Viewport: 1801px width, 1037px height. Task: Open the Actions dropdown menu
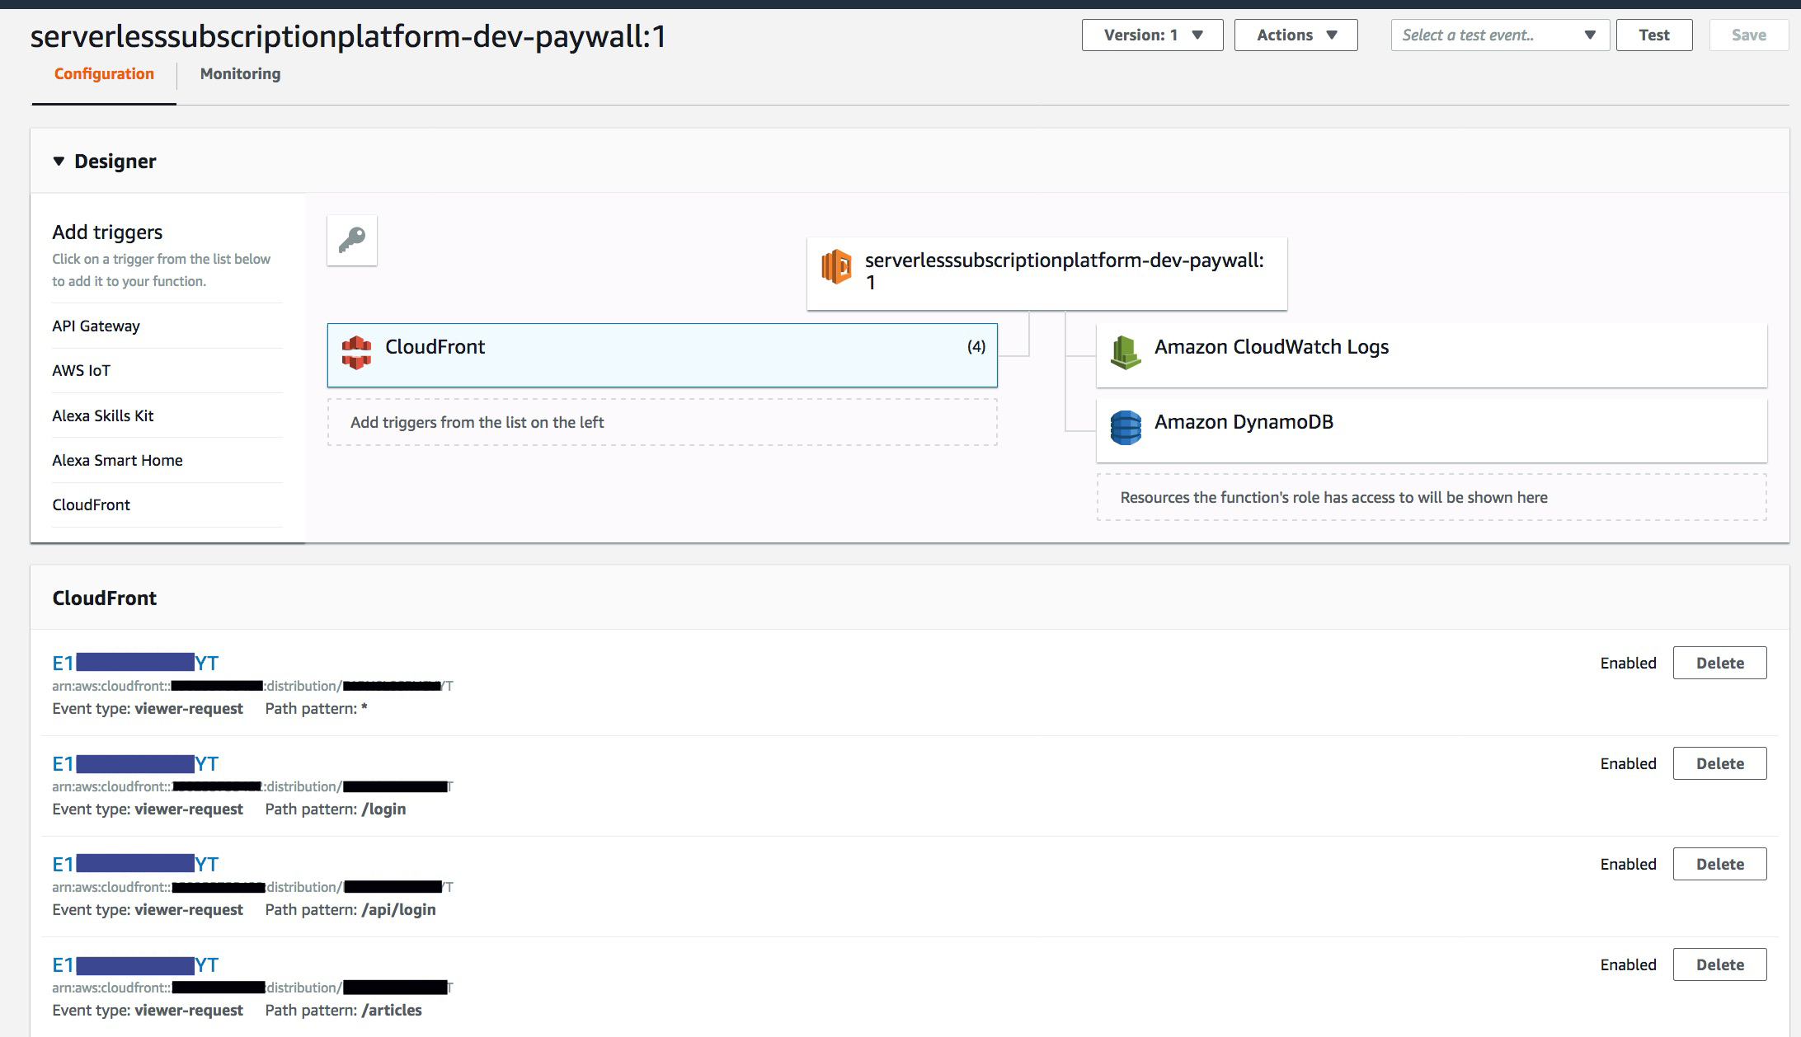1295,35
